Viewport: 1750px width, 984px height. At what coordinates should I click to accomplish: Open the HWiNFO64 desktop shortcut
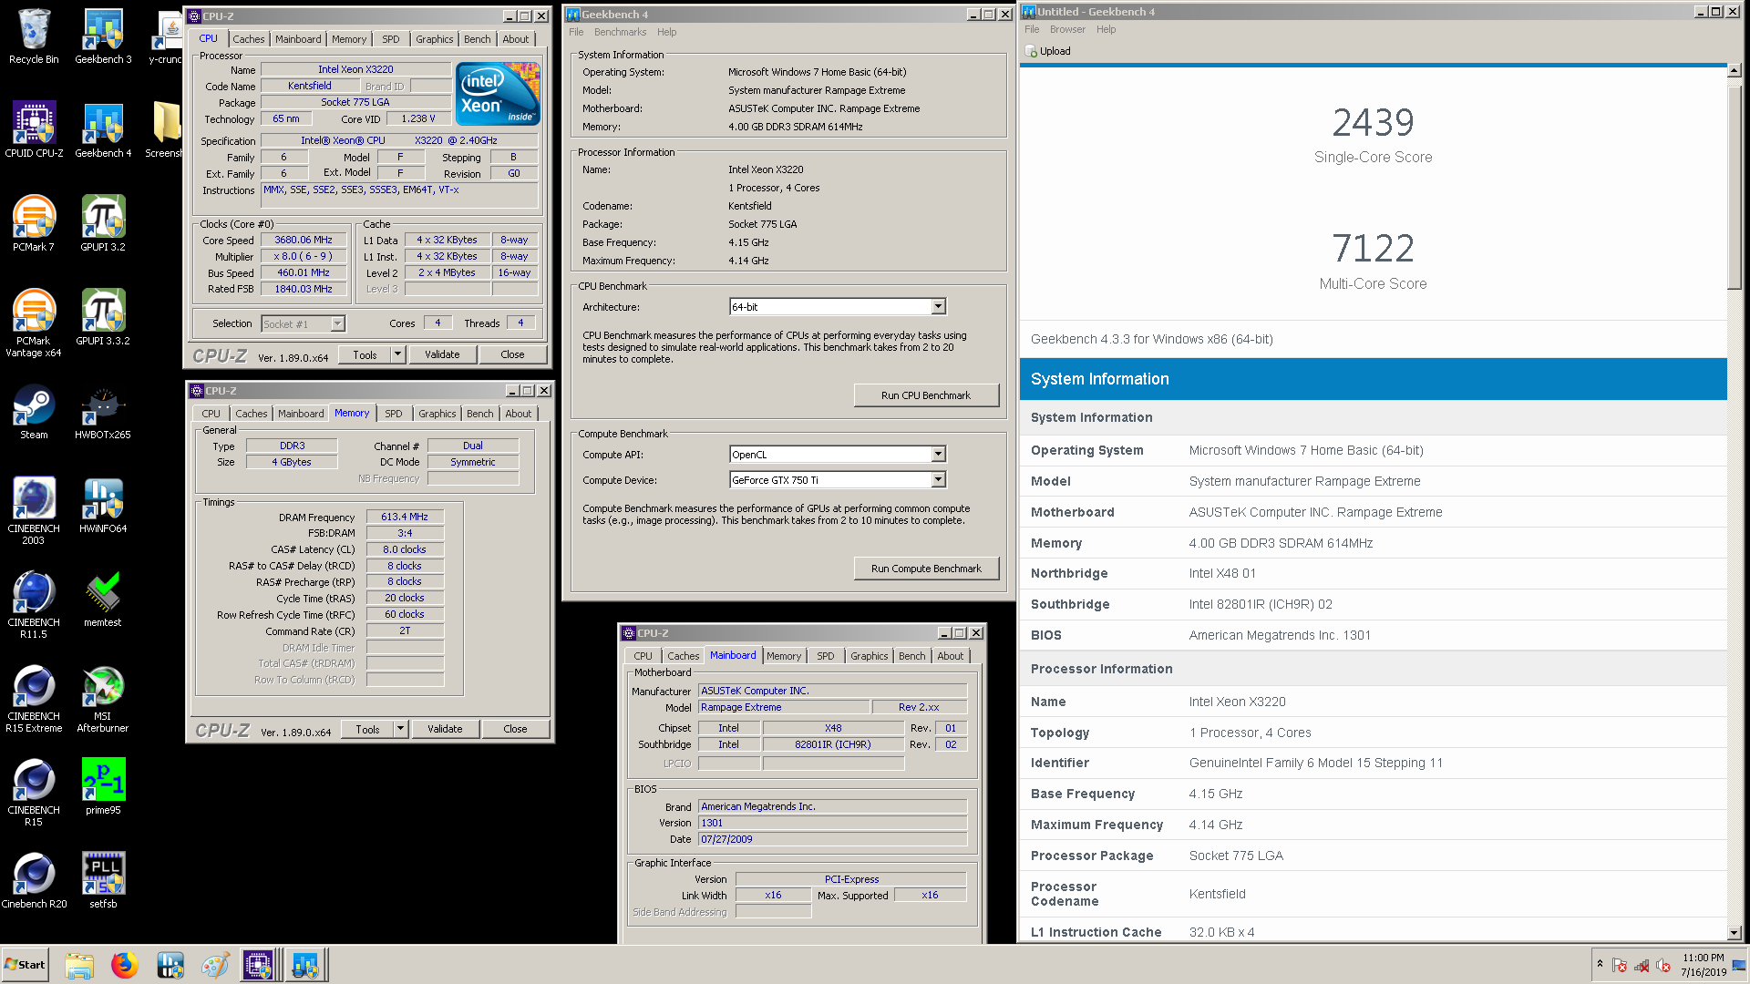[x=103, y=506]
